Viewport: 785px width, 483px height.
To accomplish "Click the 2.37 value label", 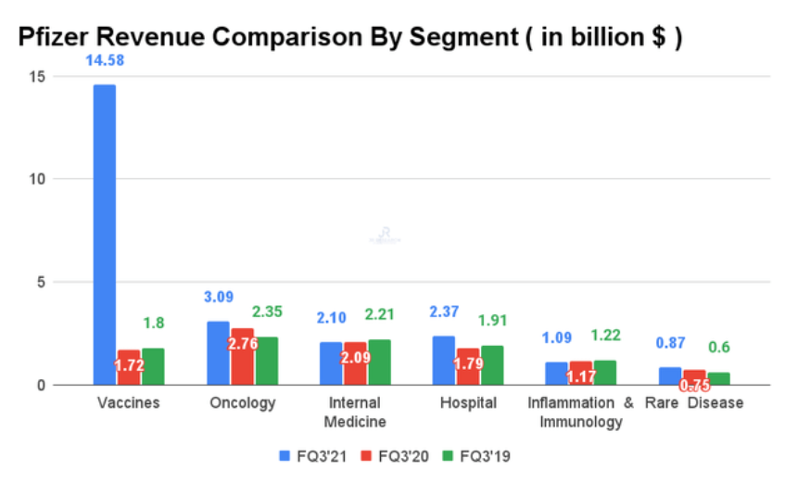I will click(444, 311).
